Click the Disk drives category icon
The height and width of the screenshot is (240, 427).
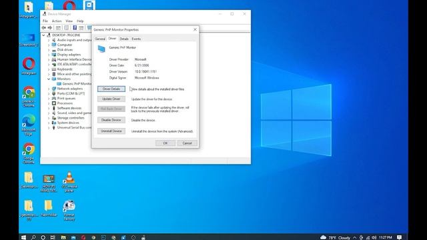[53, 50]
